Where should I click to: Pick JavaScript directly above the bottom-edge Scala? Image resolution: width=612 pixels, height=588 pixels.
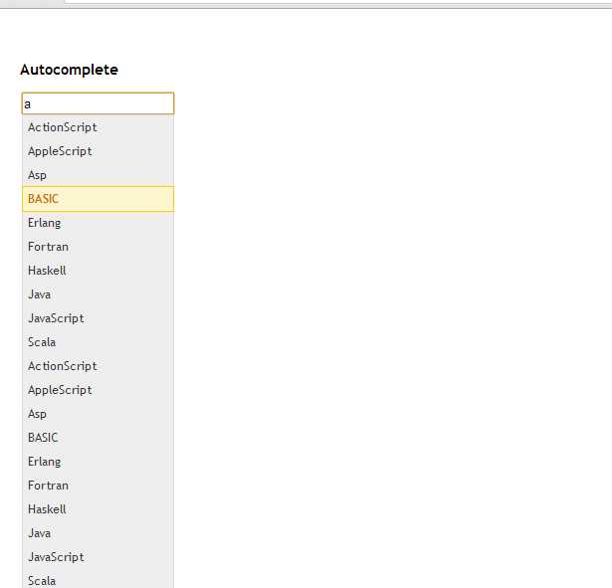[98, 557]
